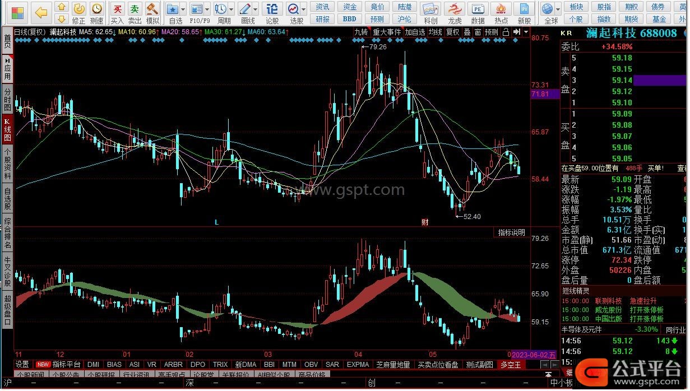Toggle the 窗 window option
Screen dimensions: 690x391
coord(478,32)
